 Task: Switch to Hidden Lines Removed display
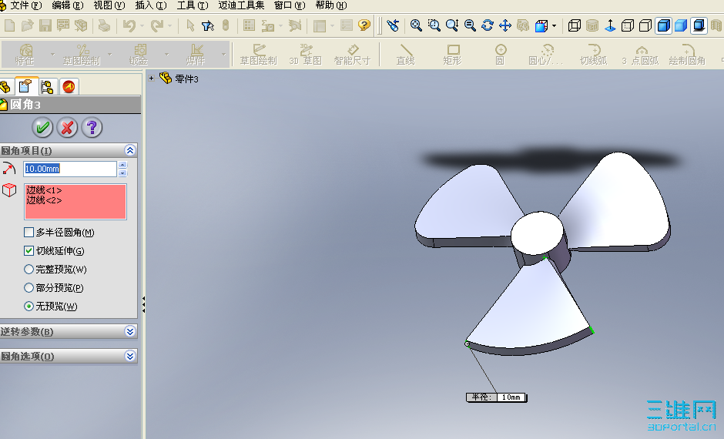tap(645, 25)
